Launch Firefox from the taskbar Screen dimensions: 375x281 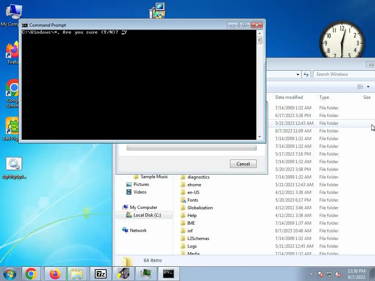[55, 274]
